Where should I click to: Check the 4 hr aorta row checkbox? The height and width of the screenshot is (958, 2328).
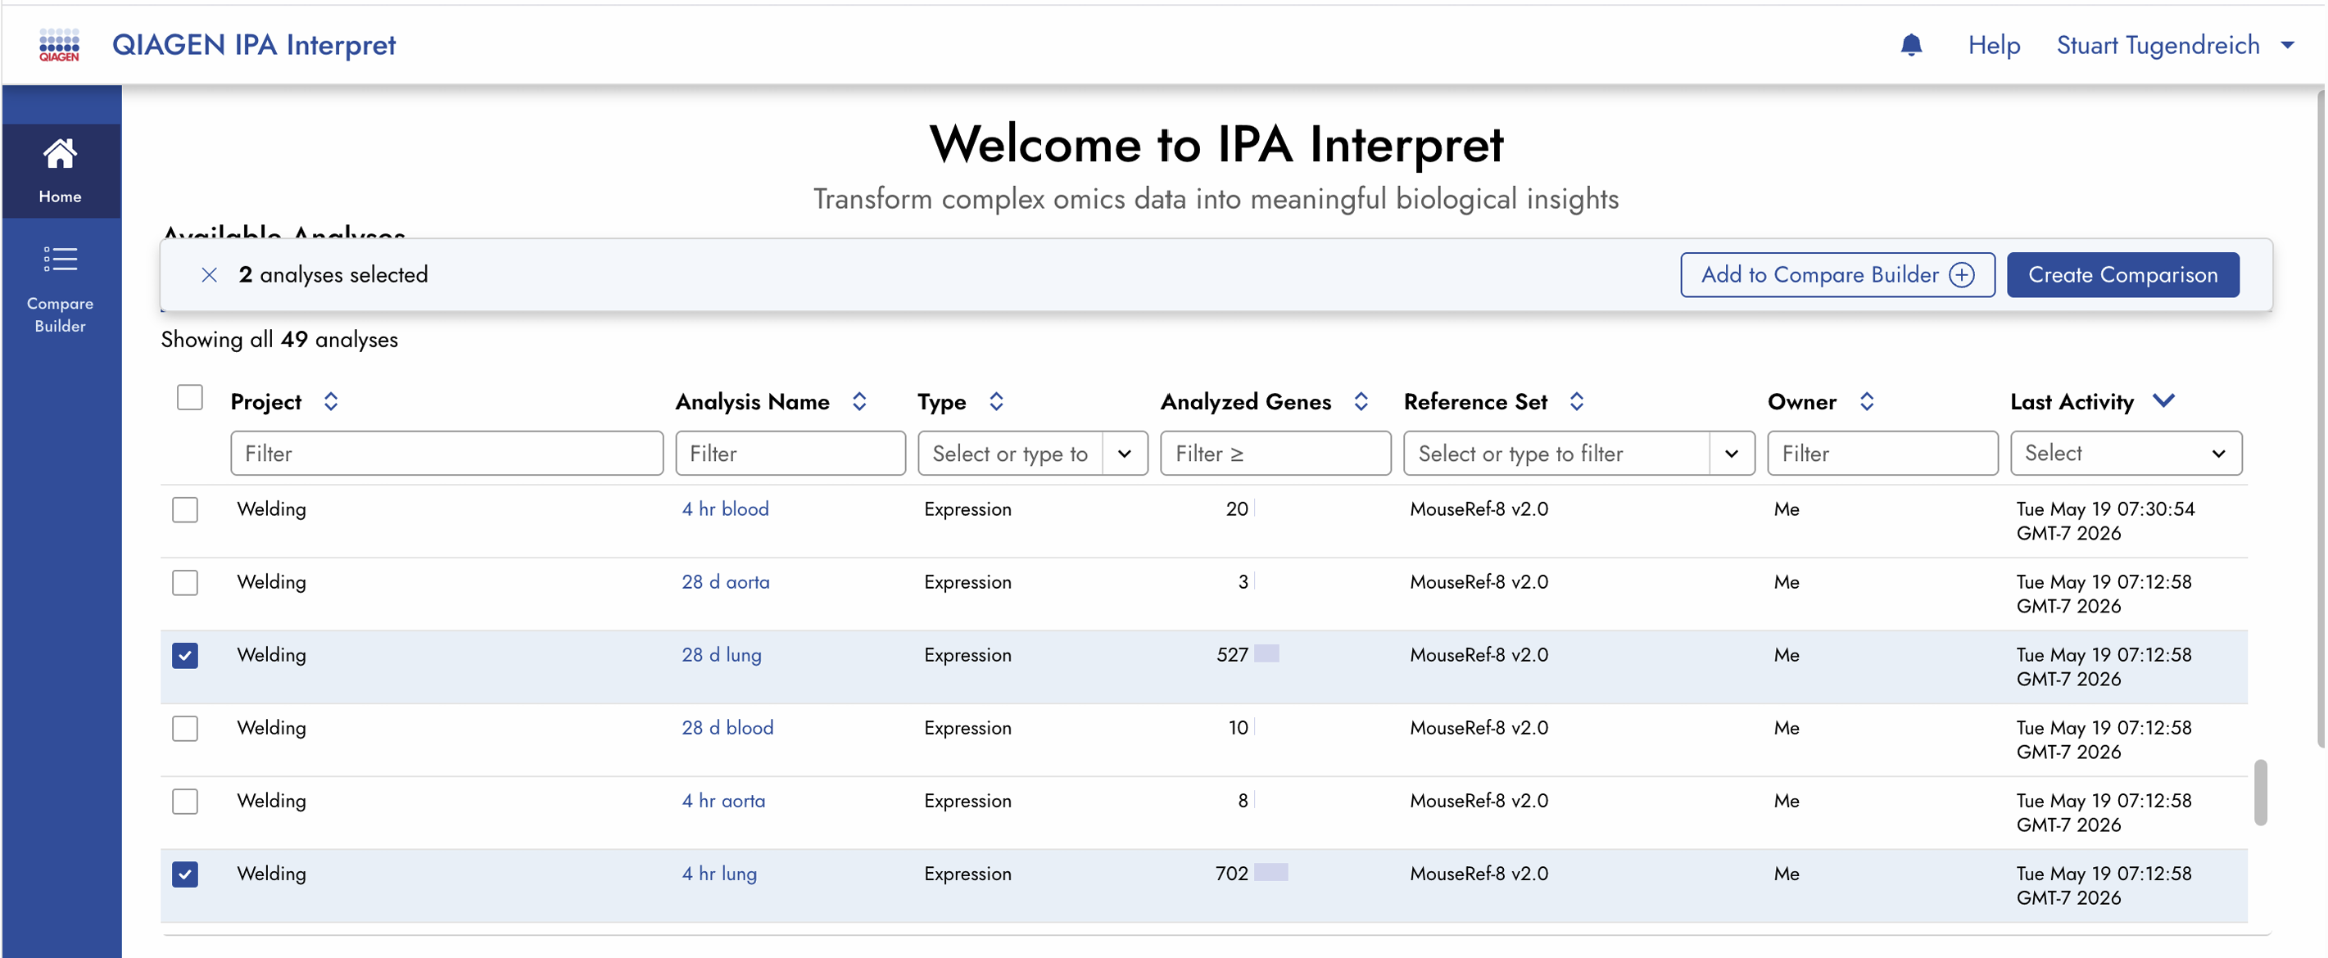pyautogui.click(x=185, y=802)
